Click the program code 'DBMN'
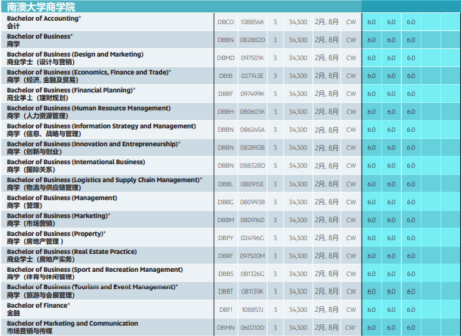The width and height of the screenshot is (461, 336). [226, 328]
